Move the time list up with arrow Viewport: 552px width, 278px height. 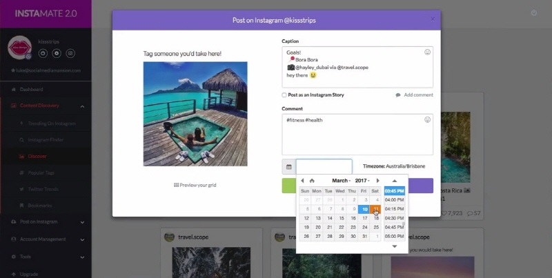[x=394, y=181]
